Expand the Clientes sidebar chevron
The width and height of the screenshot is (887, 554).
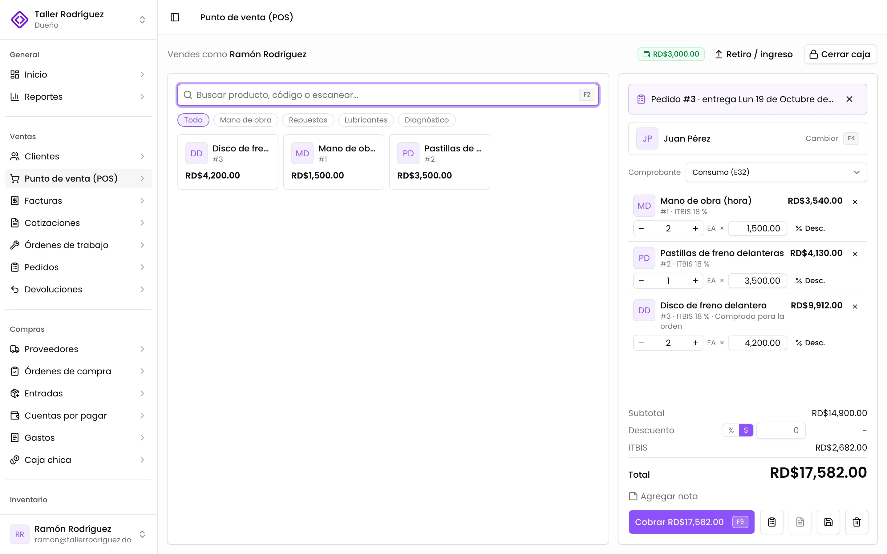click(x=142, y=156)
